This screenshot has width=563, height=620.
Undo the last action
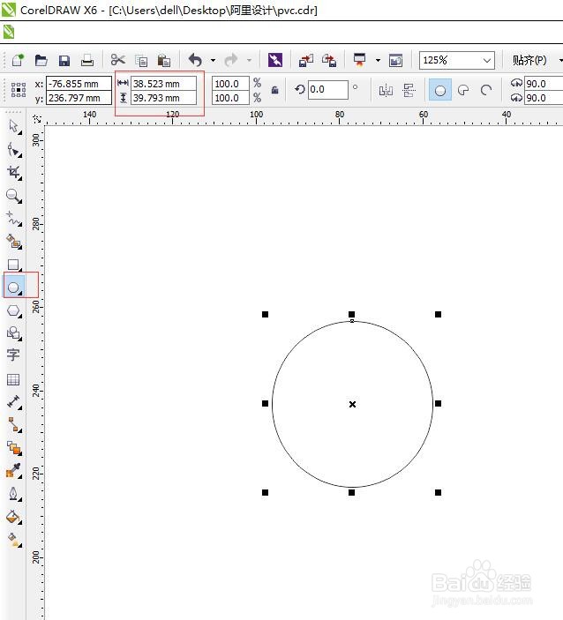point(195,60)
